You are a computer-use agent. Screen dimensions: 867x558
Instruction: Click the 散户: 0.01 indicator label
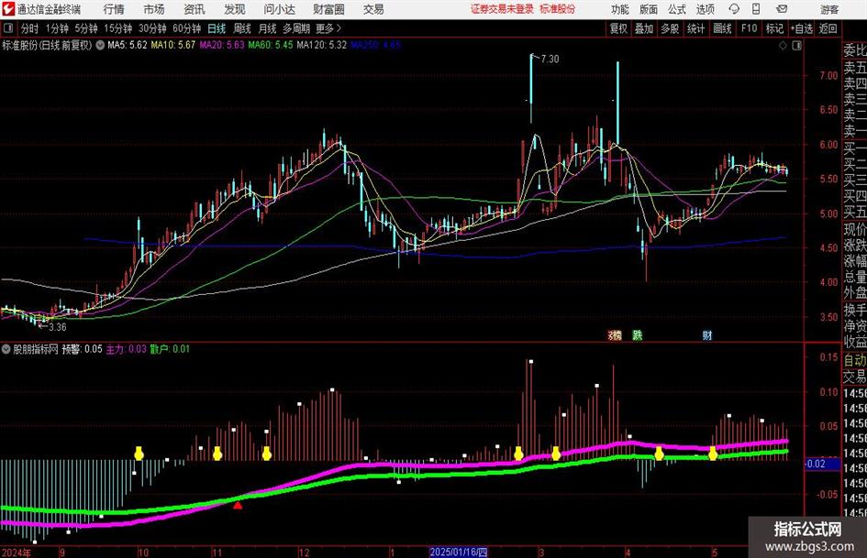(170, 349)
